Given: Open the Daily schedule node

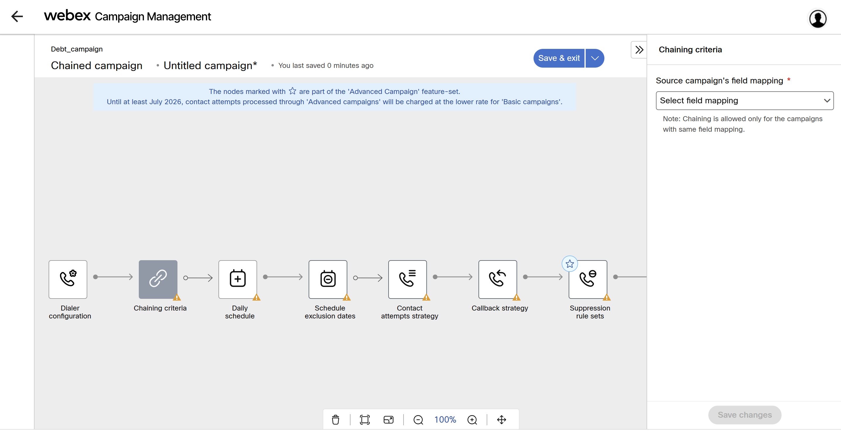Looking at the screenshot, I should [x=238, y=279].
